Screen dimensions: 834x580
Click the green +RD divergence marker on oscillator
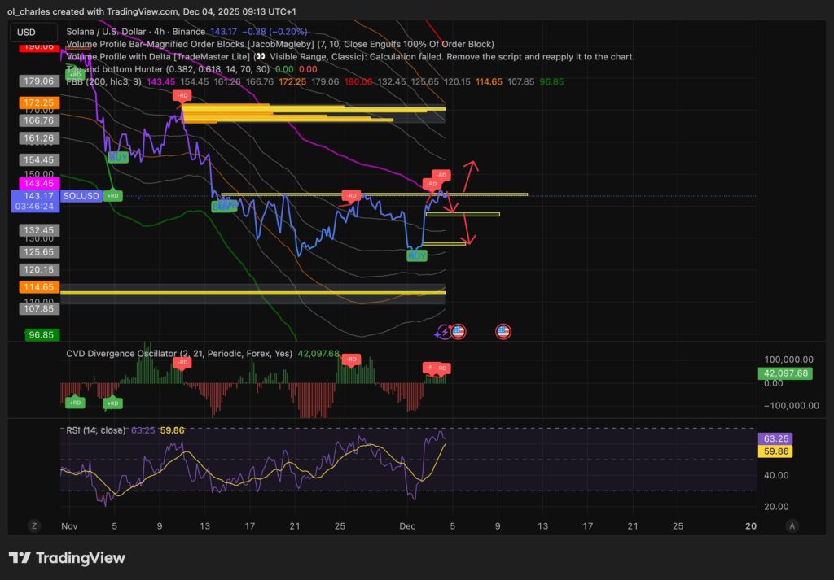click(x=74, y=402)
